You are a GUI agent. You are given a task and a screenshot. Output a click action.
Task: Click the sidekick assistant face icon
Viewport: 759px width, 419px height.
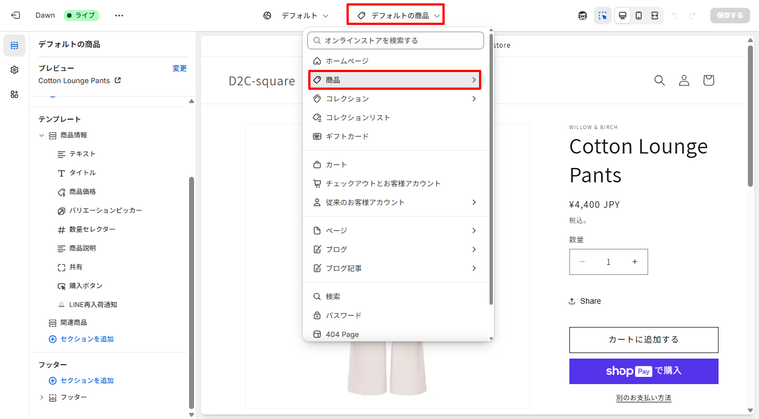coord(583,16)
